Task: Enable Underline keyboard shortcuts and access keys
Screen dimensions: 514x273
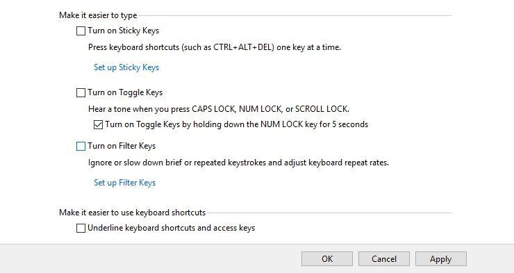Action: click(x=81, y=228)
